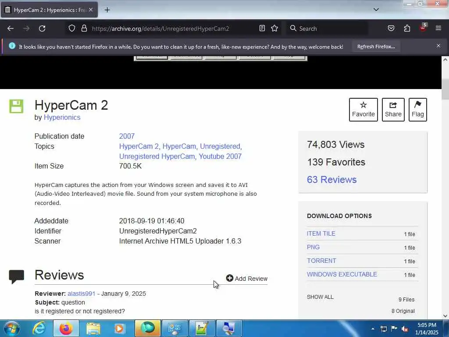Toggle reader view icon in address bar

[262, 29]
